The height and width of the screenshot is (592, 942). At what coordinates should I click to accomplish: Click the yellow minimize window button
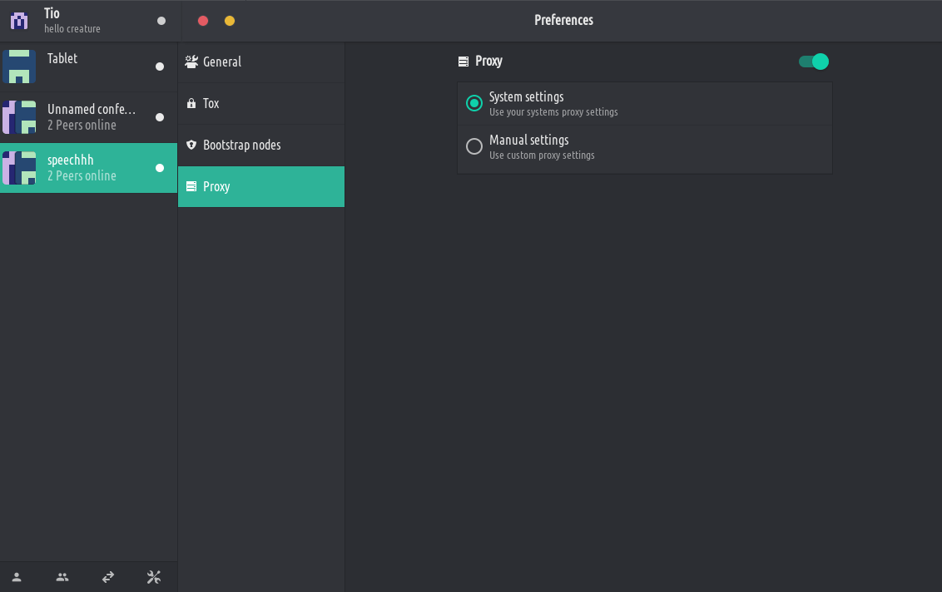[230, 21]
